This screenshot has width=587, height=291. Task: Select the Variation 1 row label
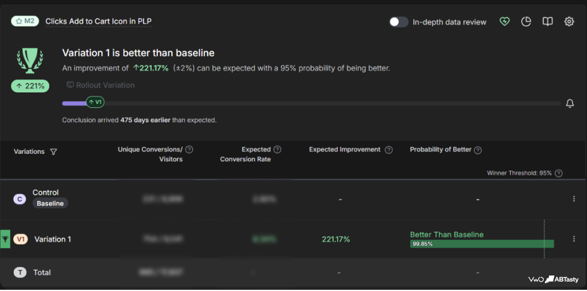pyautogui.click(x=53, y=239)
